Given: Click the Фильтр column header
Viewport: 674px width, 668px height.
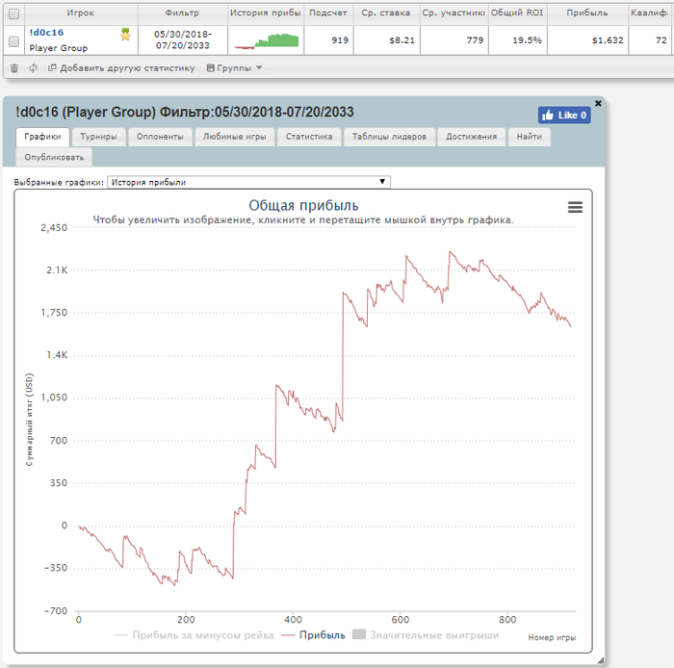Looking at the screenshot, I should pos(182,13).
